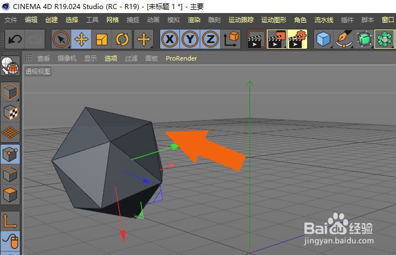Open the 渲染 menu

(194, 20)
